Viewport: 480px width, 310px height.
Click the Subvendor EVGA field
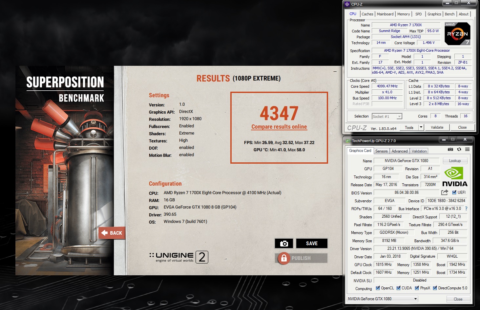[x=389, y=201]
